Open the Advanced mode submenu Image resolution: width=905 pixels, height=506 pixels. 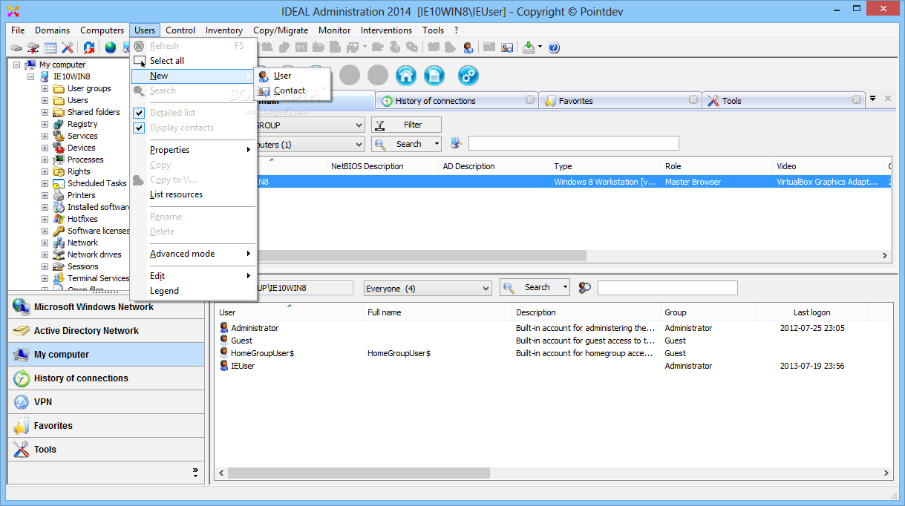tap(193, 254)
